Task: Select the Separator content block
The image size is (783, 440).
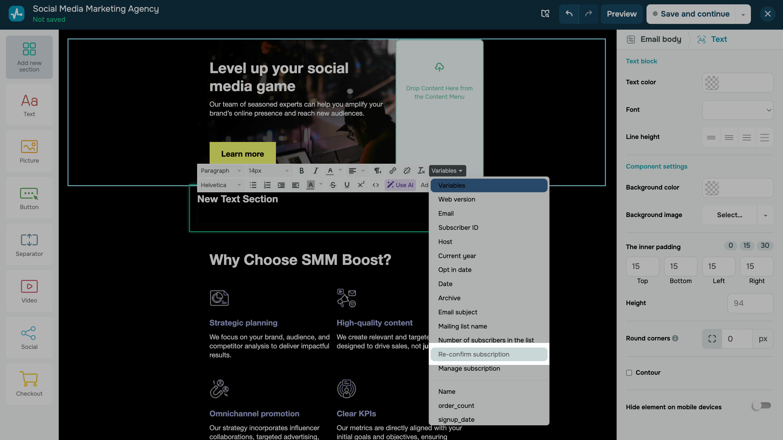Action: pyautogui.click(x=29, y=245)
